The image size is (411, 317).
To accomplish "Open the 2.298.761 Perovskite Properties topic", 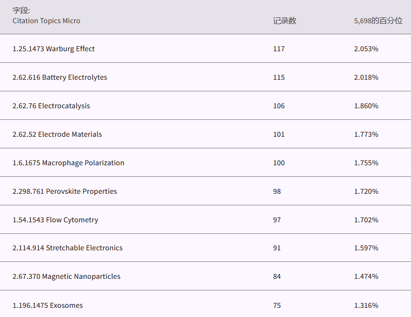I will pyautogui.click(x=65, y=191).
